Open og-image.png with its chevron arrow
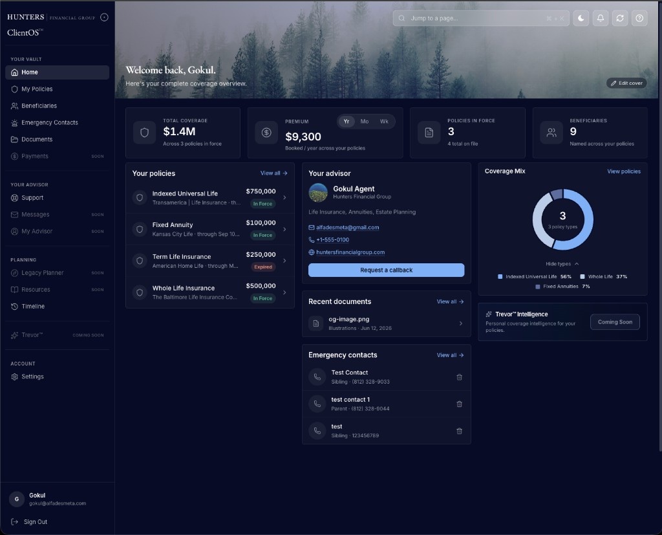 pos(460,323)
